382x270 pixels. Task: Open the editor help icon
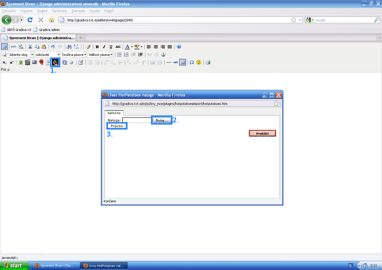pos(179,47)
